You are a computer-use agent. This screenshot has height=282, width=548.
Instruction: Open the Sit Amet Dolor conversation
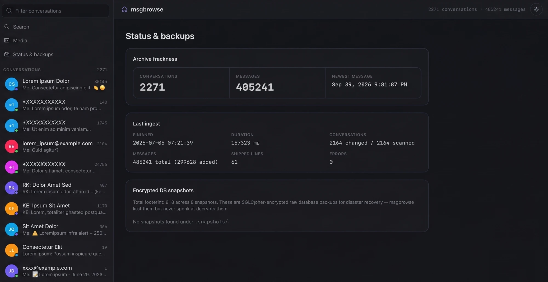56,229
